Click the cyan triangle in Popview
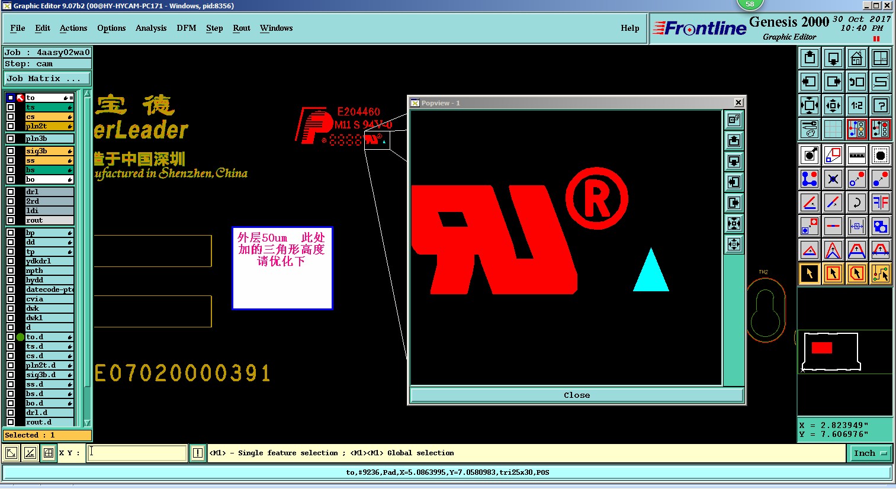This screenshot has width=896, height=489. point(651,271)
